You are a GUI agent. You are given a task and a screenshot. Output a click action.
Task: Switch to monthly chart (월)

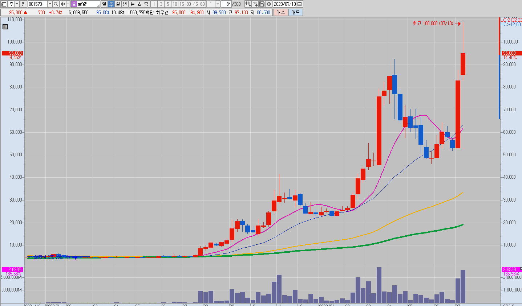[x=118, y=4]
